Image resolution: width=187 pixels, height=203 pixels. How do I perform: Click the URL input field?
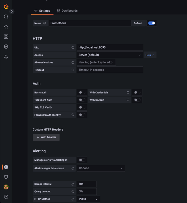(110, 48)
